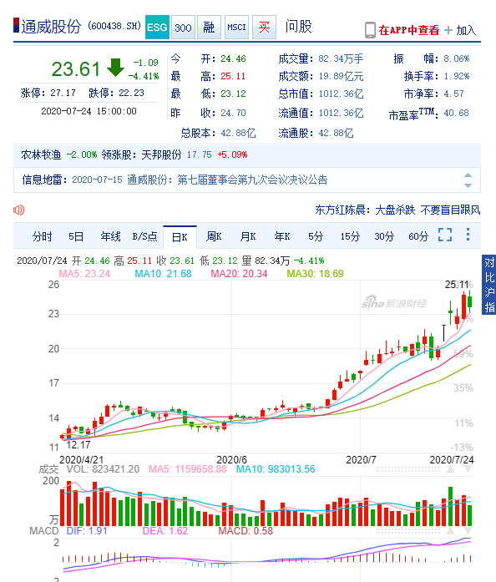The width and height of the screenshot is (496, 582).
Task: Click the red 买 buy badge
Action: pos(264,27)
